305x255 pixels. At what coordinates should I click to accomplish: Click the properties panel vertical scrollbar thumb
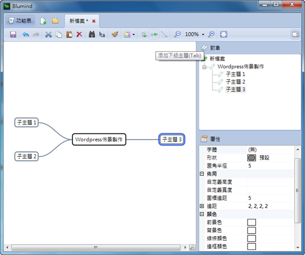coord(297,190)
